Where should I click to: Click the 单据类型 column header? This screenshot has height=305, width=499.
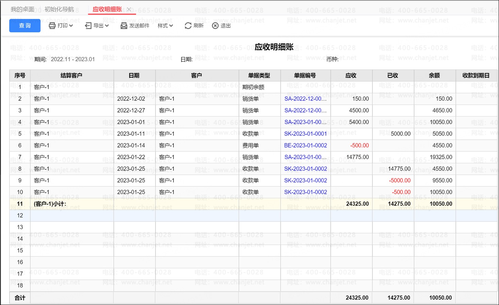(259, 75)
